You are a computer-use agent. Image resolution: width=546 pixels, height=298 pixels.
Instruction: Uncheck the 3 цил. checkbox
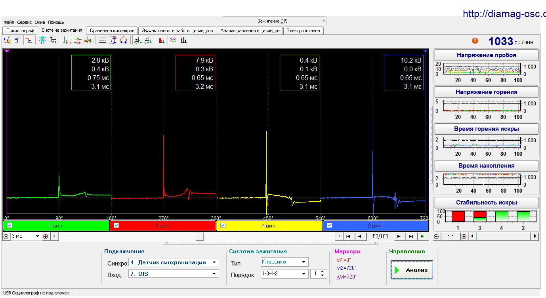pyautogui.click(x=117, y=225)
